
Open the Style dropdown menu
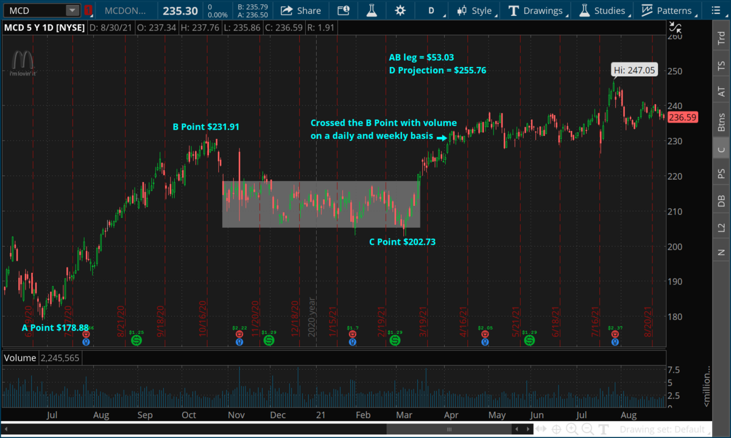476,10
